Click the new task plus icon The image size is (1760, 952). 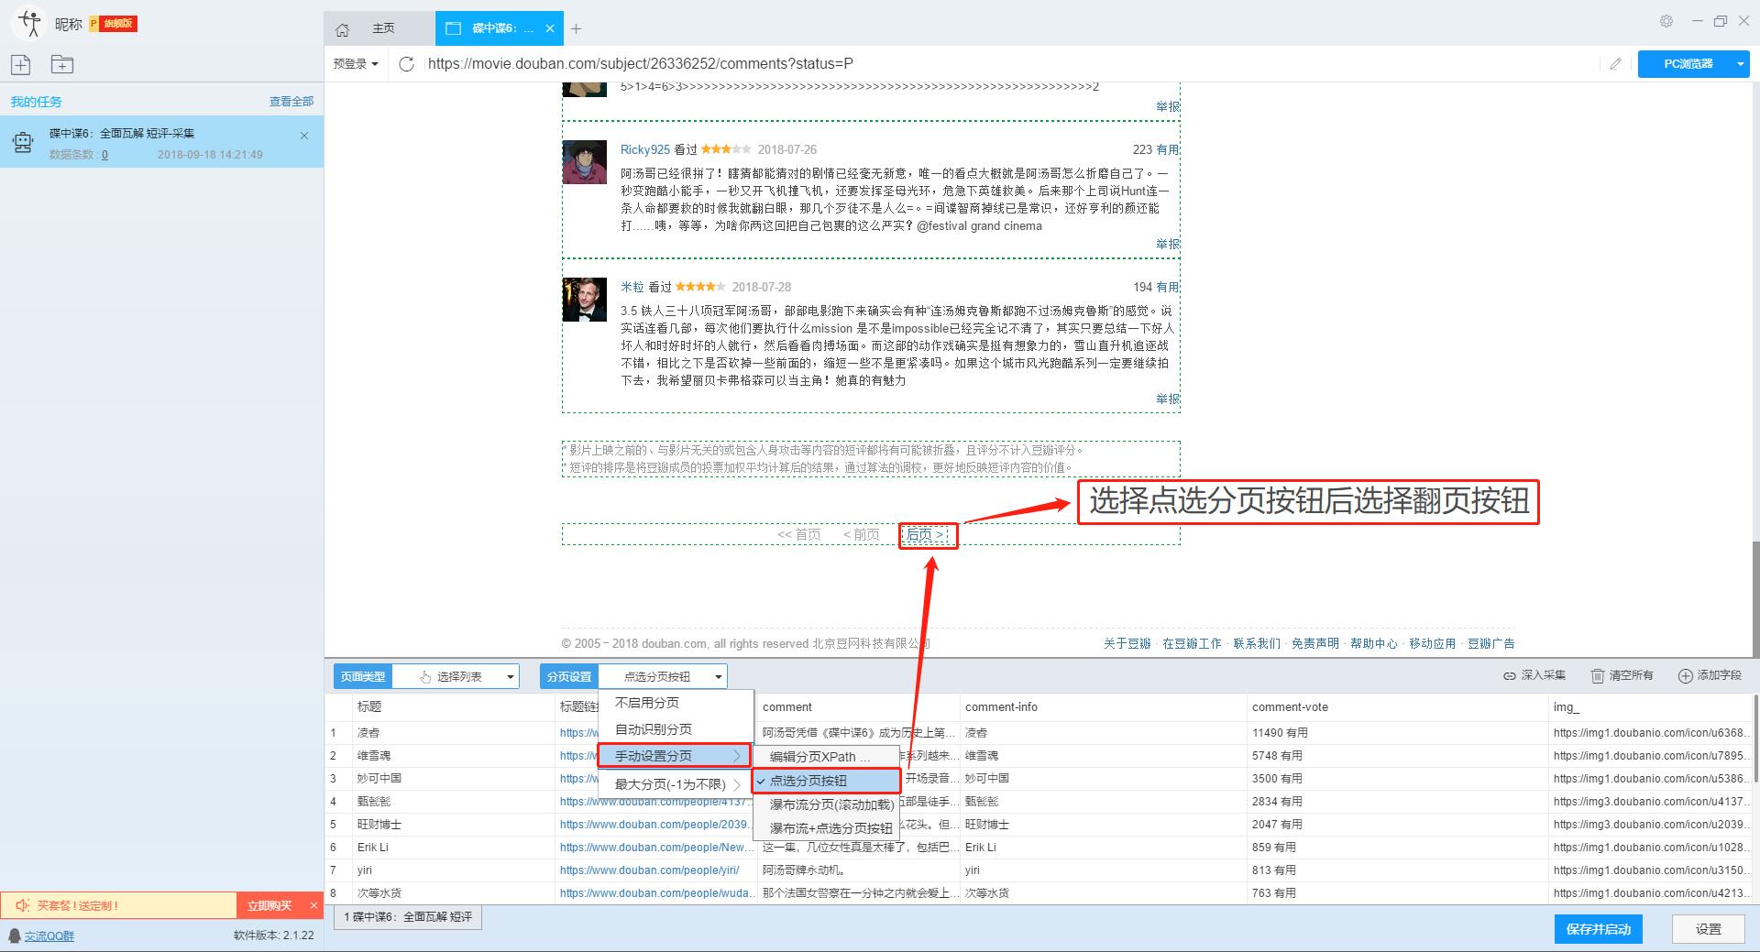pyautogui.click(x=20, y=64)
